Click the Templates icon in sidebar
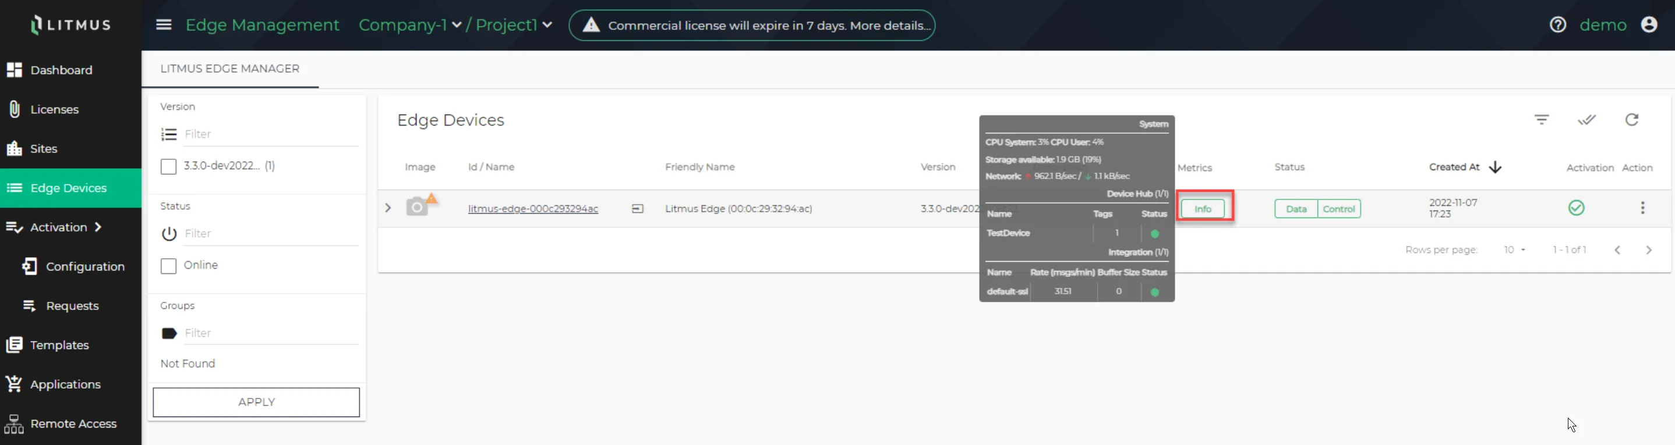This screenshot has height=445, width=1675. (x=15, y=345)
